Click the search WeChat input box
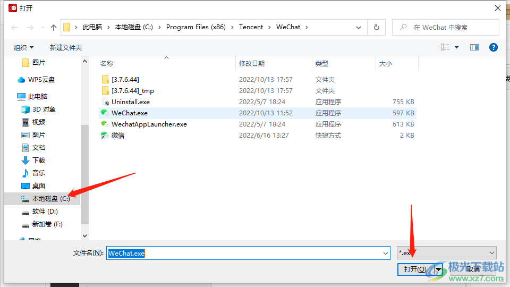 [x=446, y=27]
